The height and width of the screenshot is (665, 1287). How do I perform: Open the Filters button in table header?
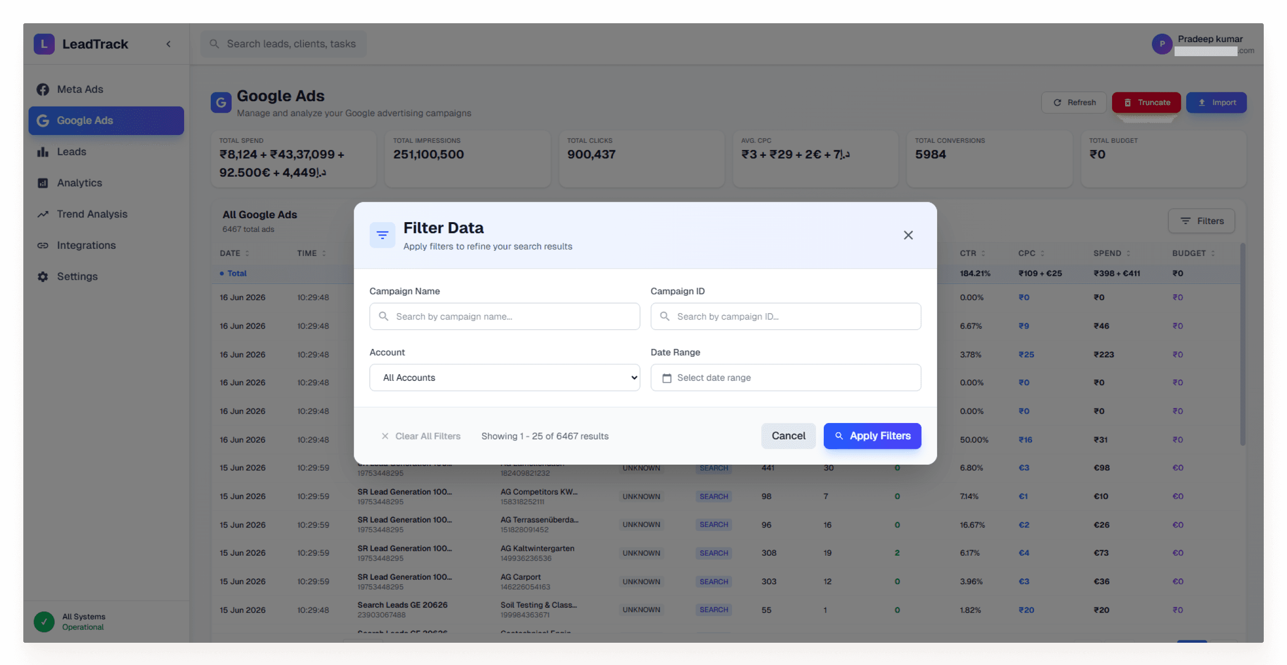1201,221
